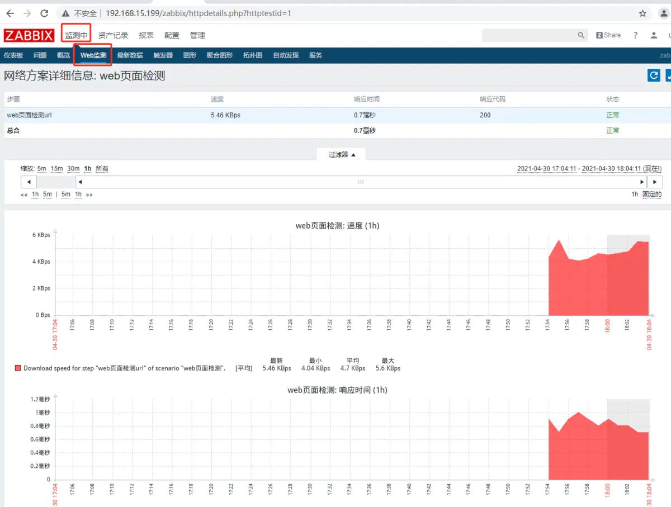Open user profile icon
This screenshot has height=507, width=671.
tap(654, 35)
